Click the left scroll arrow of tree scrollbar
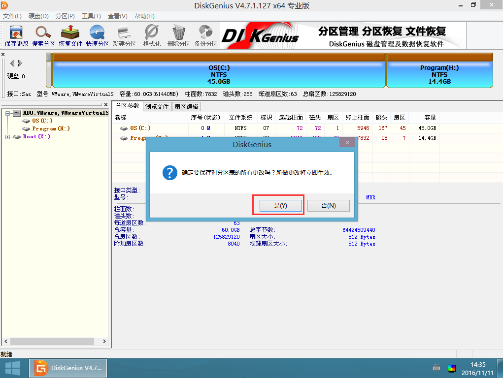The height and width of the screenshot is (378, 503). click(x=6, y=342)
